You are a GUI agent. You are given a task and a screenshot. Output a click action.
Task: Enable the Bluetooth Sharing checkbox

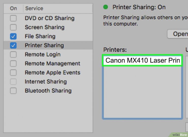pyautogui.click(x=13, y=91)
